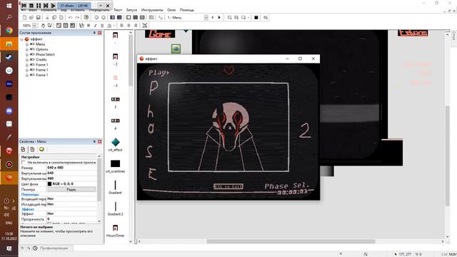457x257 pixels.
Task: Select the Gradient object in object list
Action: click(116, 187)
